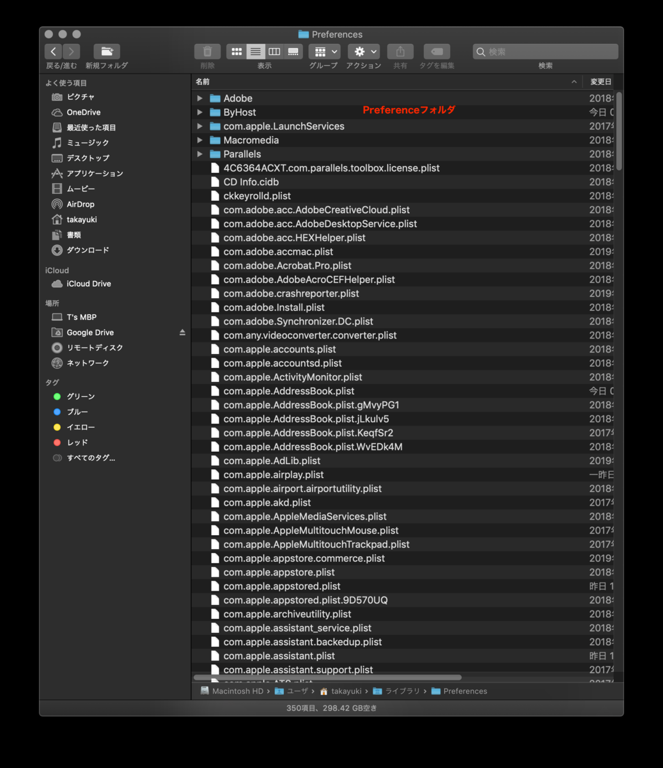Click ユーザ in the path bar

pyautogui.click(x=292, y=691)
